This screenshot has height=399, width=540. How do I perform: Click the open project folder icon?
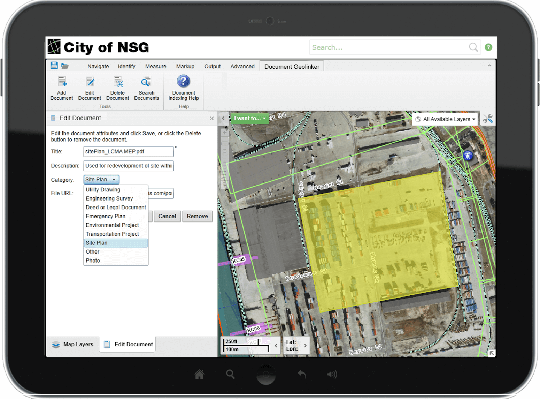coord(65,66)
